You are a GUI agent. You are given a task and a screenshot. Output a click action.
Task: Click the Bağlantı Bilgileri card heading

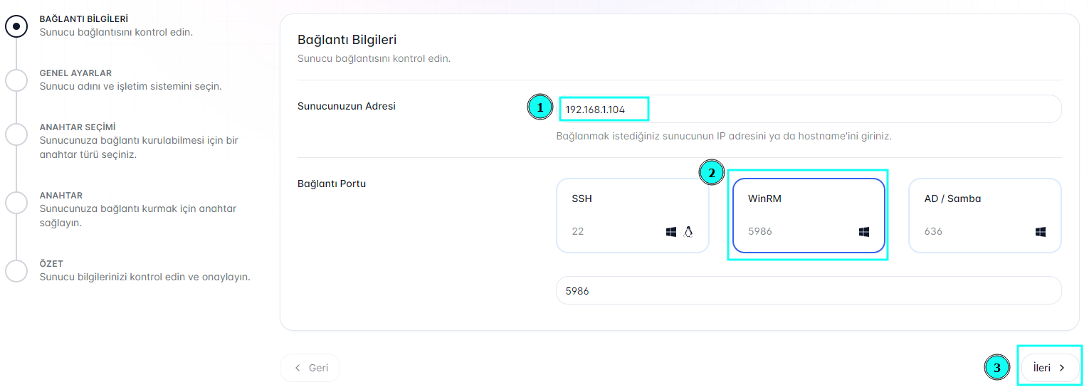[347, 40]
